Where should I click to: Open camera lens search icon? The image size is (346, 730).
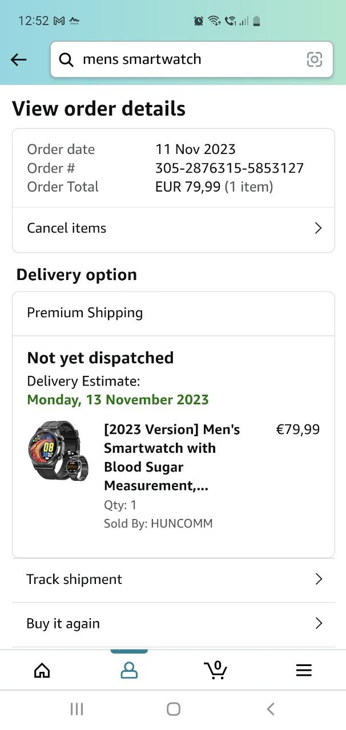point(315,59)
